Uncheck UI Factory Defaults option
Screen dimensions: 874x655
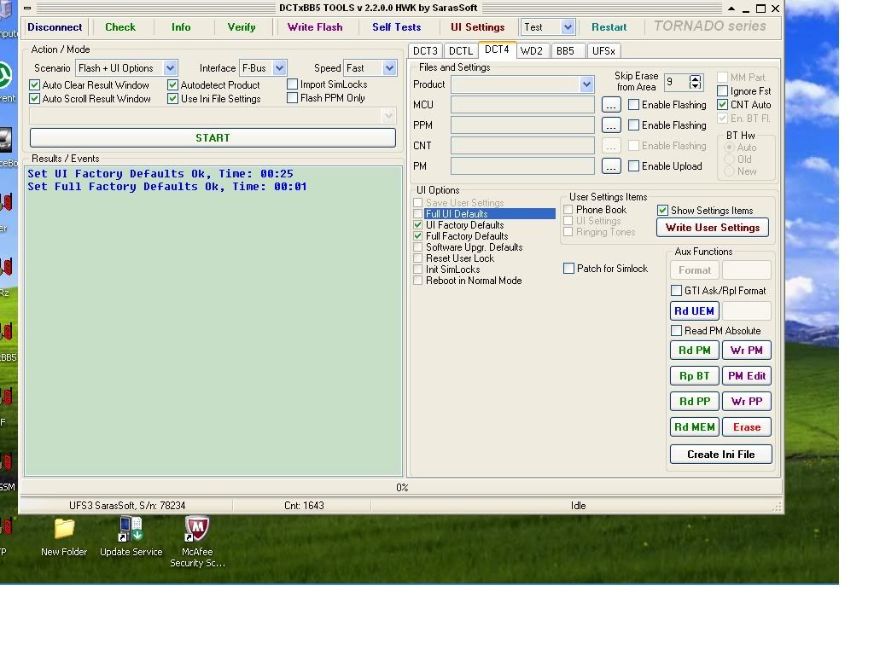418,225
